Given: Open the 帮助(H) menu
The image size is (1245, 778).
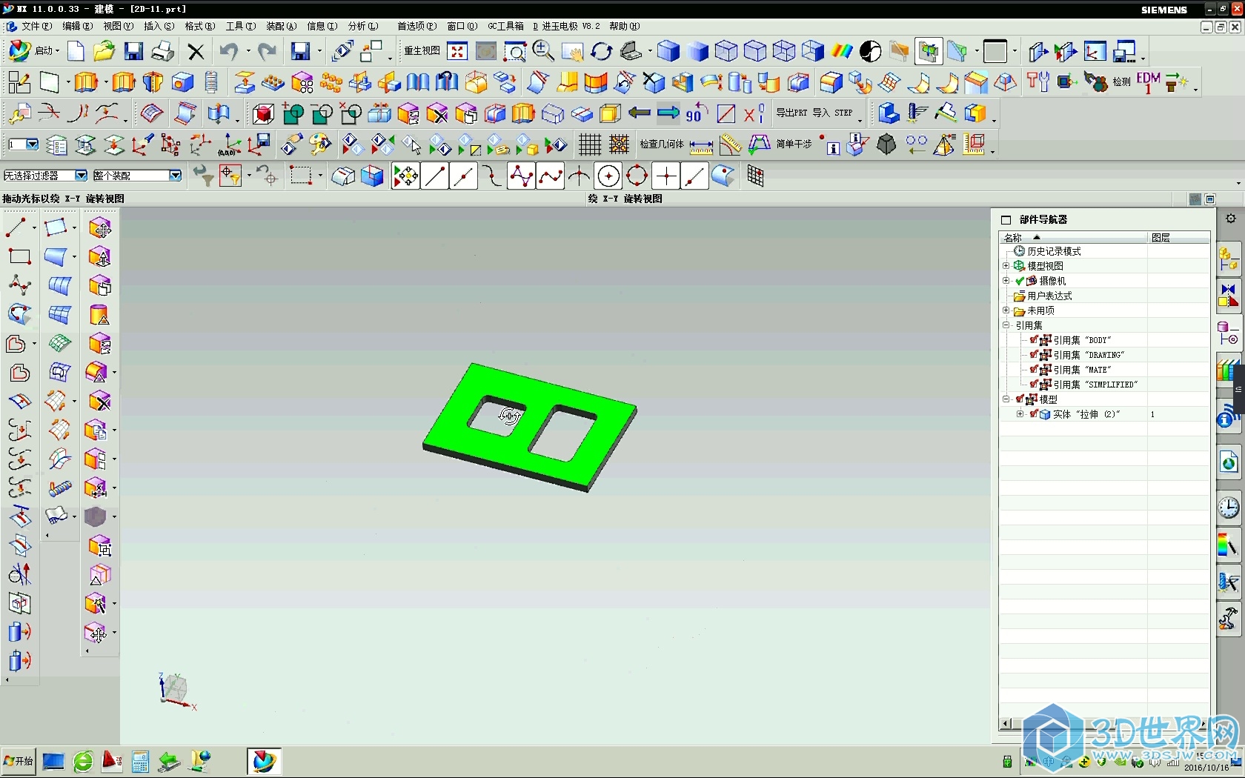Looking at the screenshot, I should coord(625,26).
